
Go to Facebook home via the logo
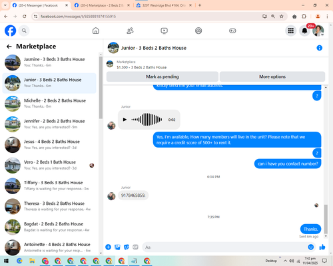click(x=11, y=31)
